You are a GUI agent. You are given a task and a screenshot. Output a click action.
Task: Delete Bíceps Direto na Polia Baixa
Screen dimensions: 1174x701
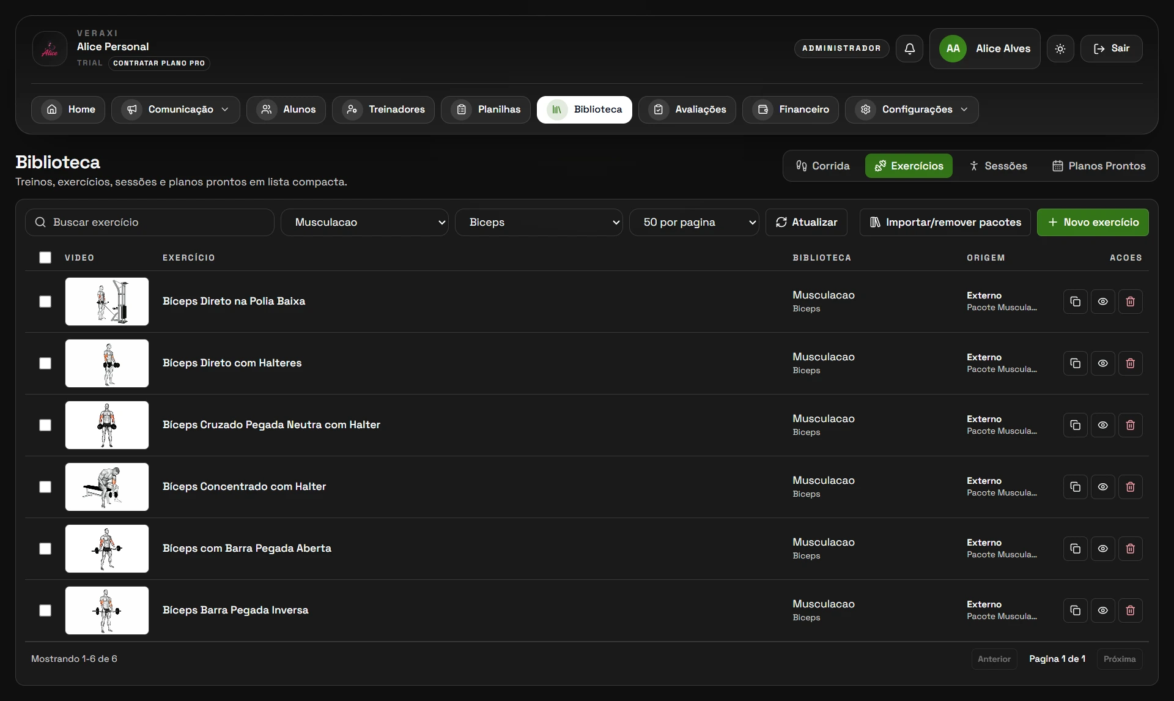1130,302
